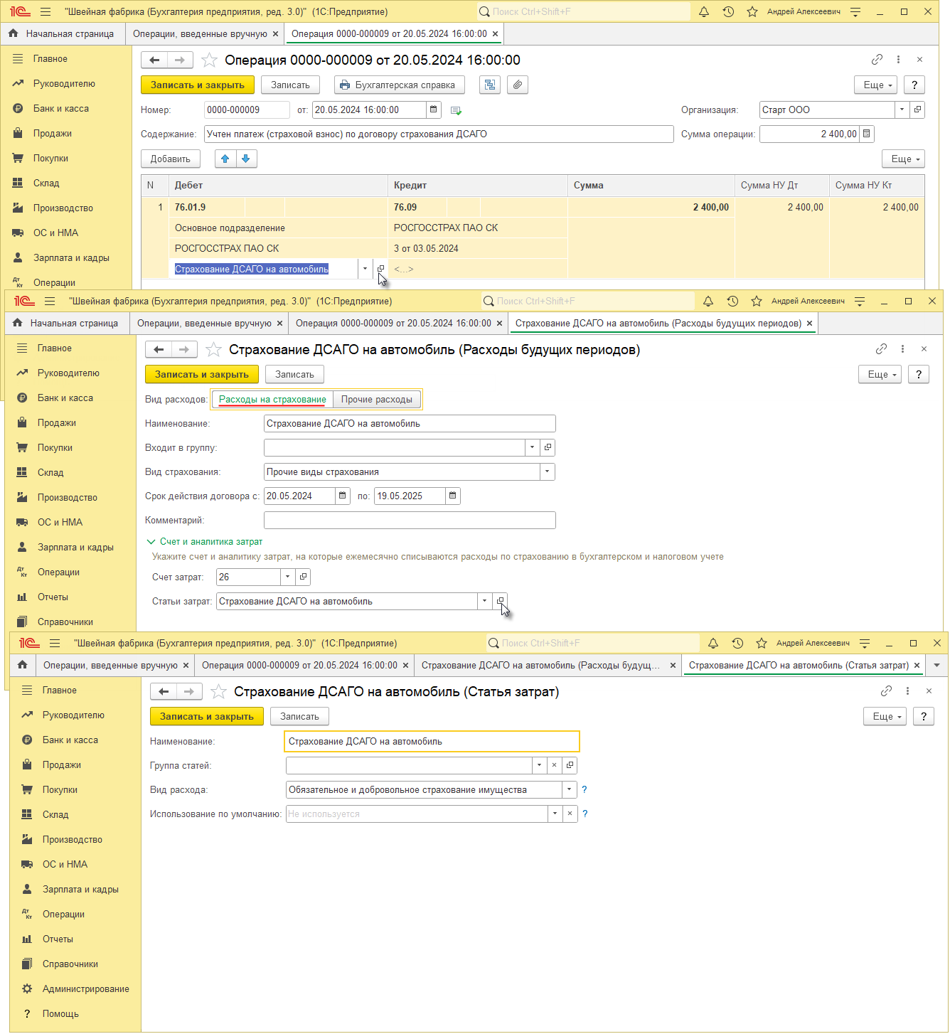Click Бухгалтерская справка button
The width and height of the screenshot is (950, 1034).
click(x=400, y=85)
